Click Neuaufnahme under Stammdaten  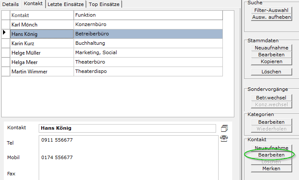[271, 48]
